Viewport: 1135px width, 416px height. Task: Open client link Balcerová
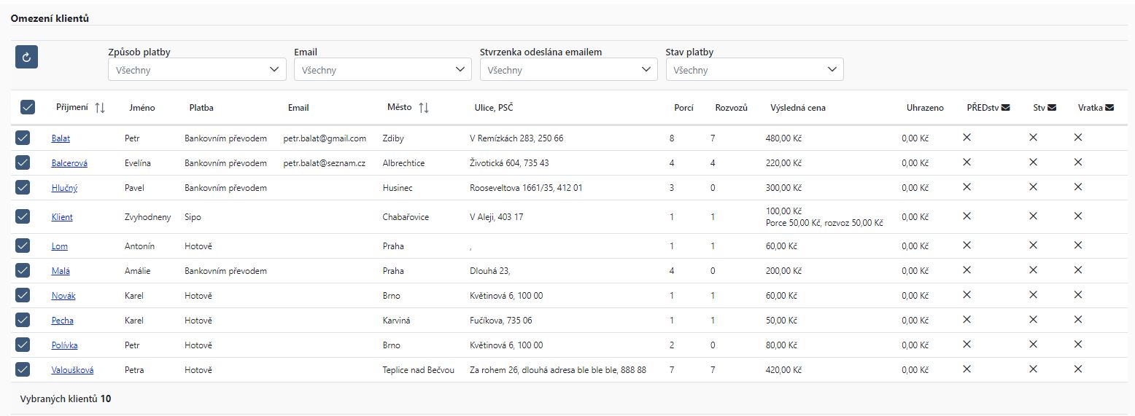pyautogui.click(x=69, y=163)
